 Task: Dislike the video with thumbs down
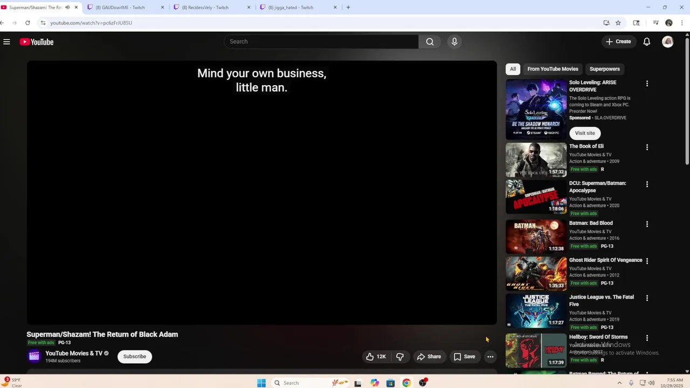tap(400, 356)
